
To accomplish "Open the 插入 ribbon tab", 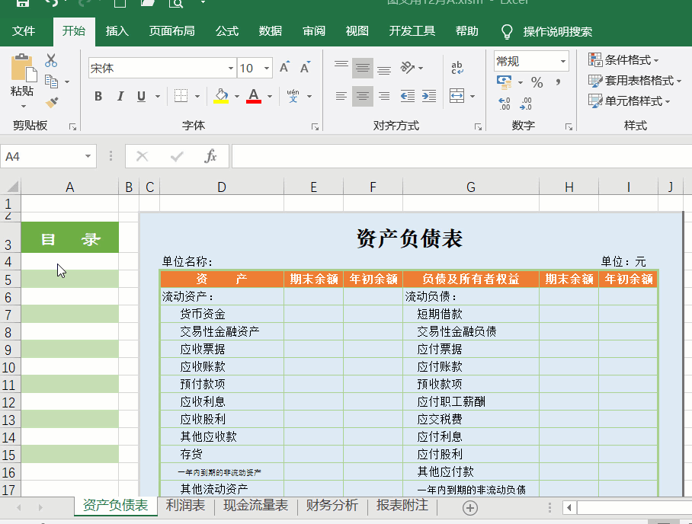I will (117, 31).
